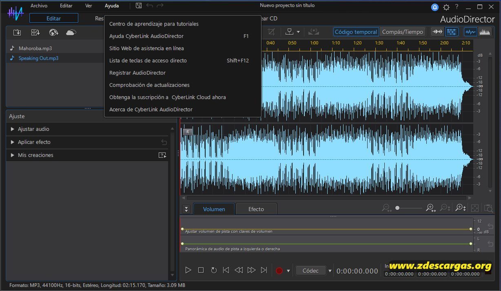Viewport: 501px width, 291px height.
Task: Open record options dropdown arrow
Action: click(288, 271)
